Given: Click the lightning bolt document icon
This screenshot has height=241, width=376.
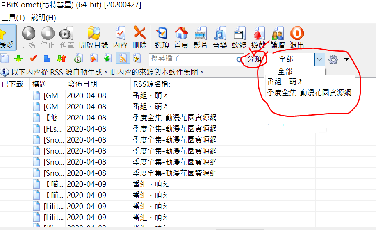Looking at the screenshot, I should tap(137, 58).
